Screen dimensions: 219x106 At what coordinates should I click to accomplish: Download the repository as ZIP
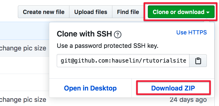pyautogui.click(x=173, y=88)
